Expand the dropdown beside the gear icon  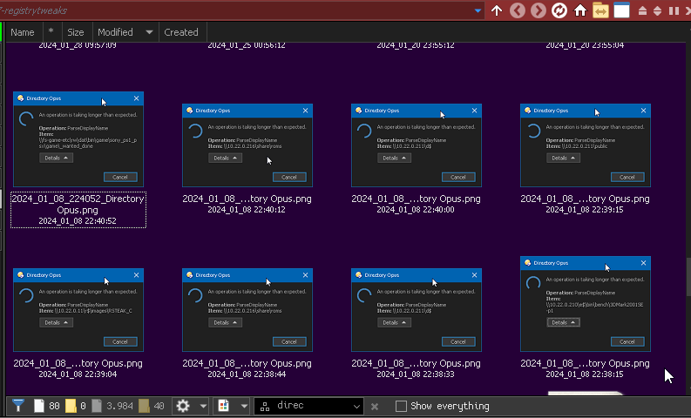203,406
